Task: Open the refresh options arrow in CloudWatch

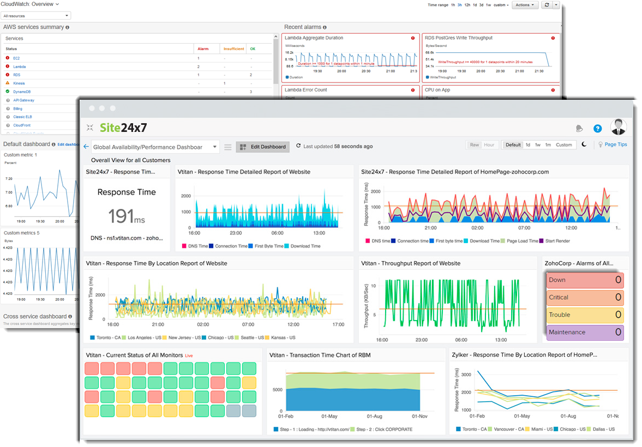Action: point(556,5)
